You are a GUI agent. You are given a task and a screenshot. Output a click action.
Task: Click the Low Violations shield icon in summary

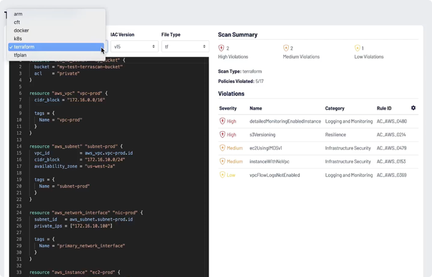(x=357, y=48)
